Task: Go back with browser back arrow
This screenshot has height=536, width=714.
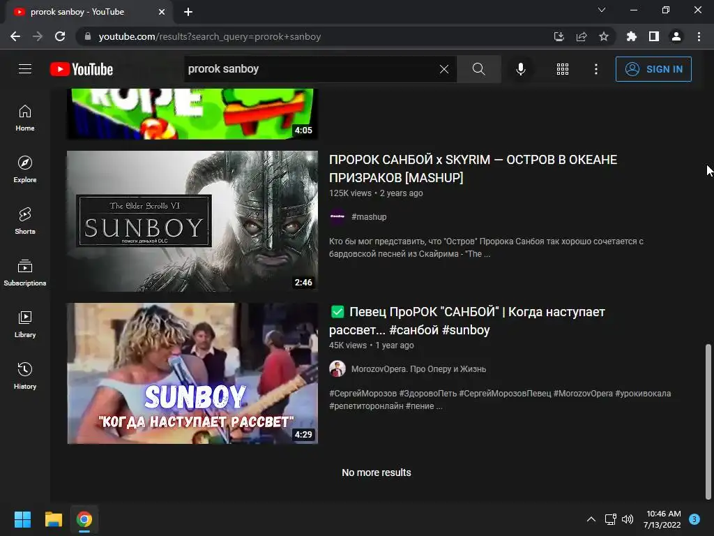Action: 15,36
